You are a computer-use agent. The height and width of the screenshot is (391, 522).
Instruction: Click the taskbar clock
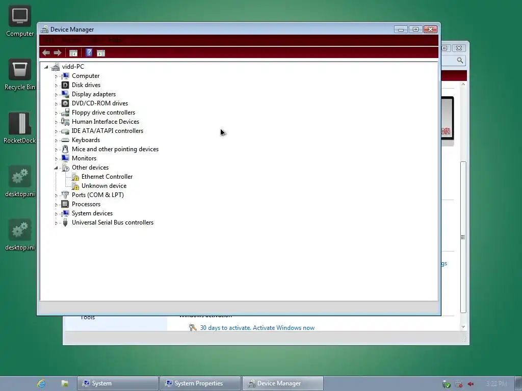click(x=497, y=384)
